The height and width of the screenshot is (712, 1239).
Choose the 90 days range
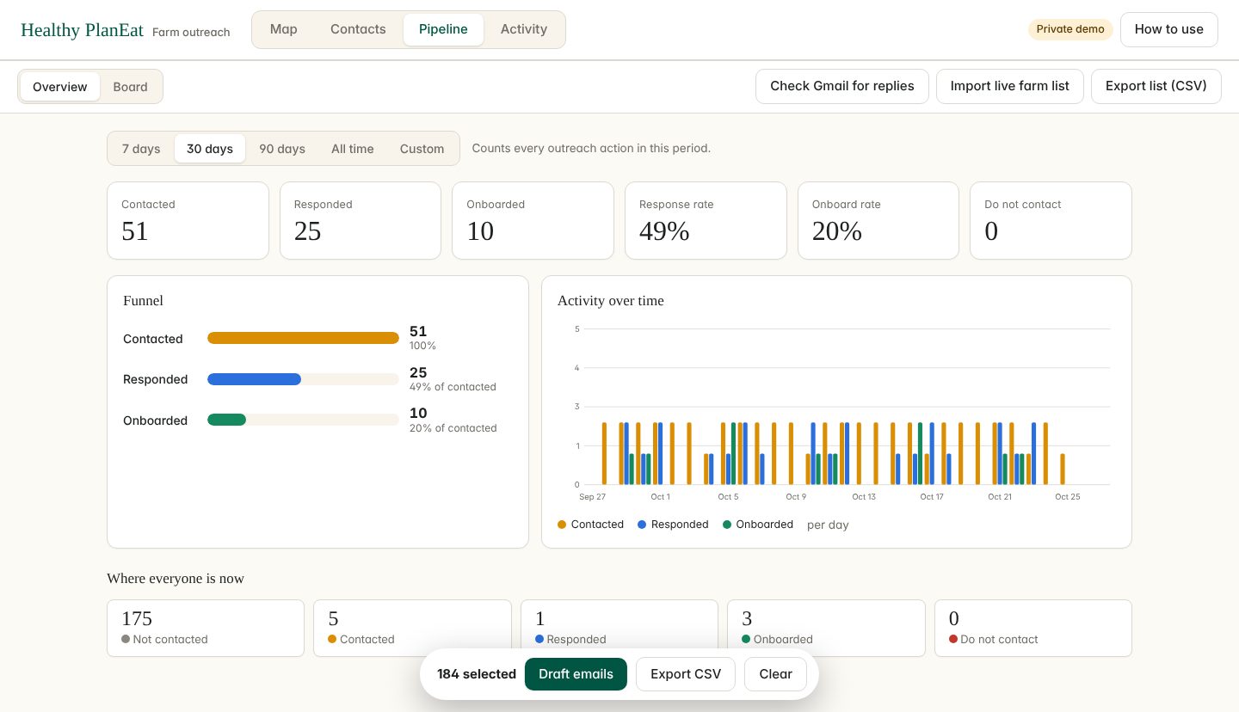(282, 149)
